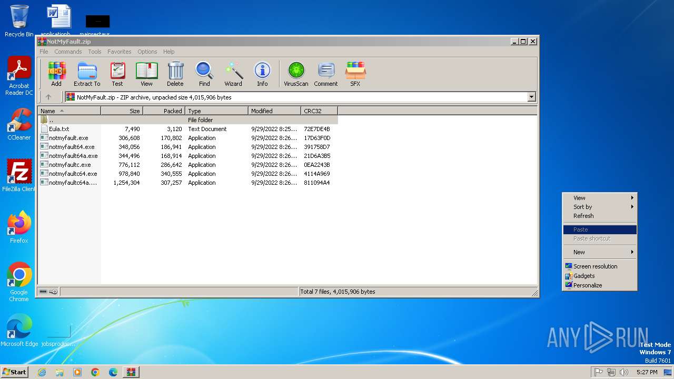Screen dimensions: 674x379
Task: Launch the Wizard tool
Action: [x=233, y=74]
